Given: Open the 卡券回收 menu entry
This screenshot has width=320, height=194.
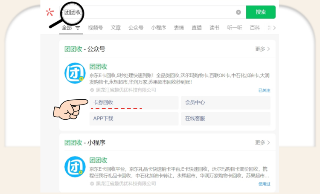Looking at the screenshot, I should (134, 103).
